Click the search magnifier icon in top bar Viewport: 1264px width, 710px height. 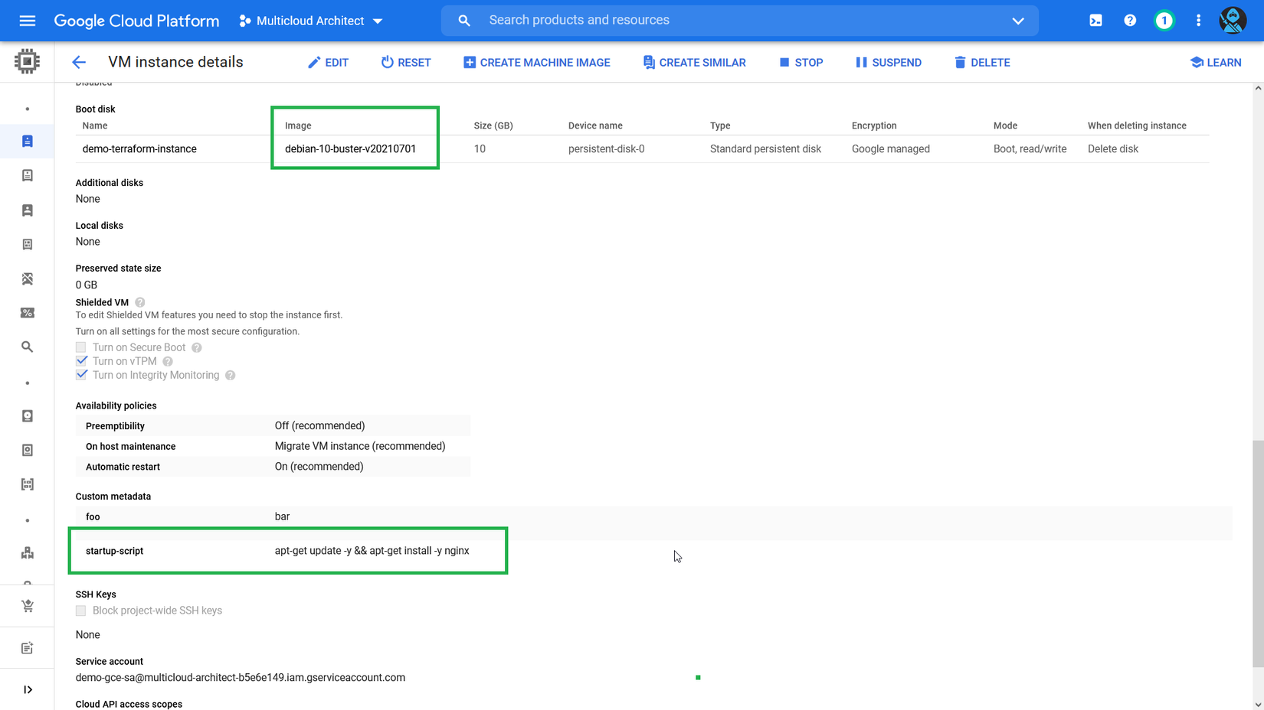point(464,21)
